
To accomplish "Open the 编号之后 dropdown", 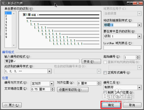I will (x=139, y=87).
